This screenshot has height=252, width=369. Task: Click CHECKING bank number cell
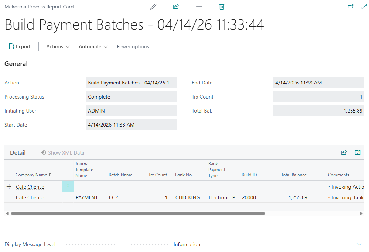[x=188, y=197]
